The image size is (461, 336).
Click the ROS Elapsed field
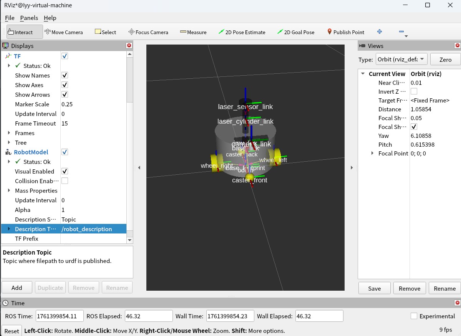click(x=149, y=316)
